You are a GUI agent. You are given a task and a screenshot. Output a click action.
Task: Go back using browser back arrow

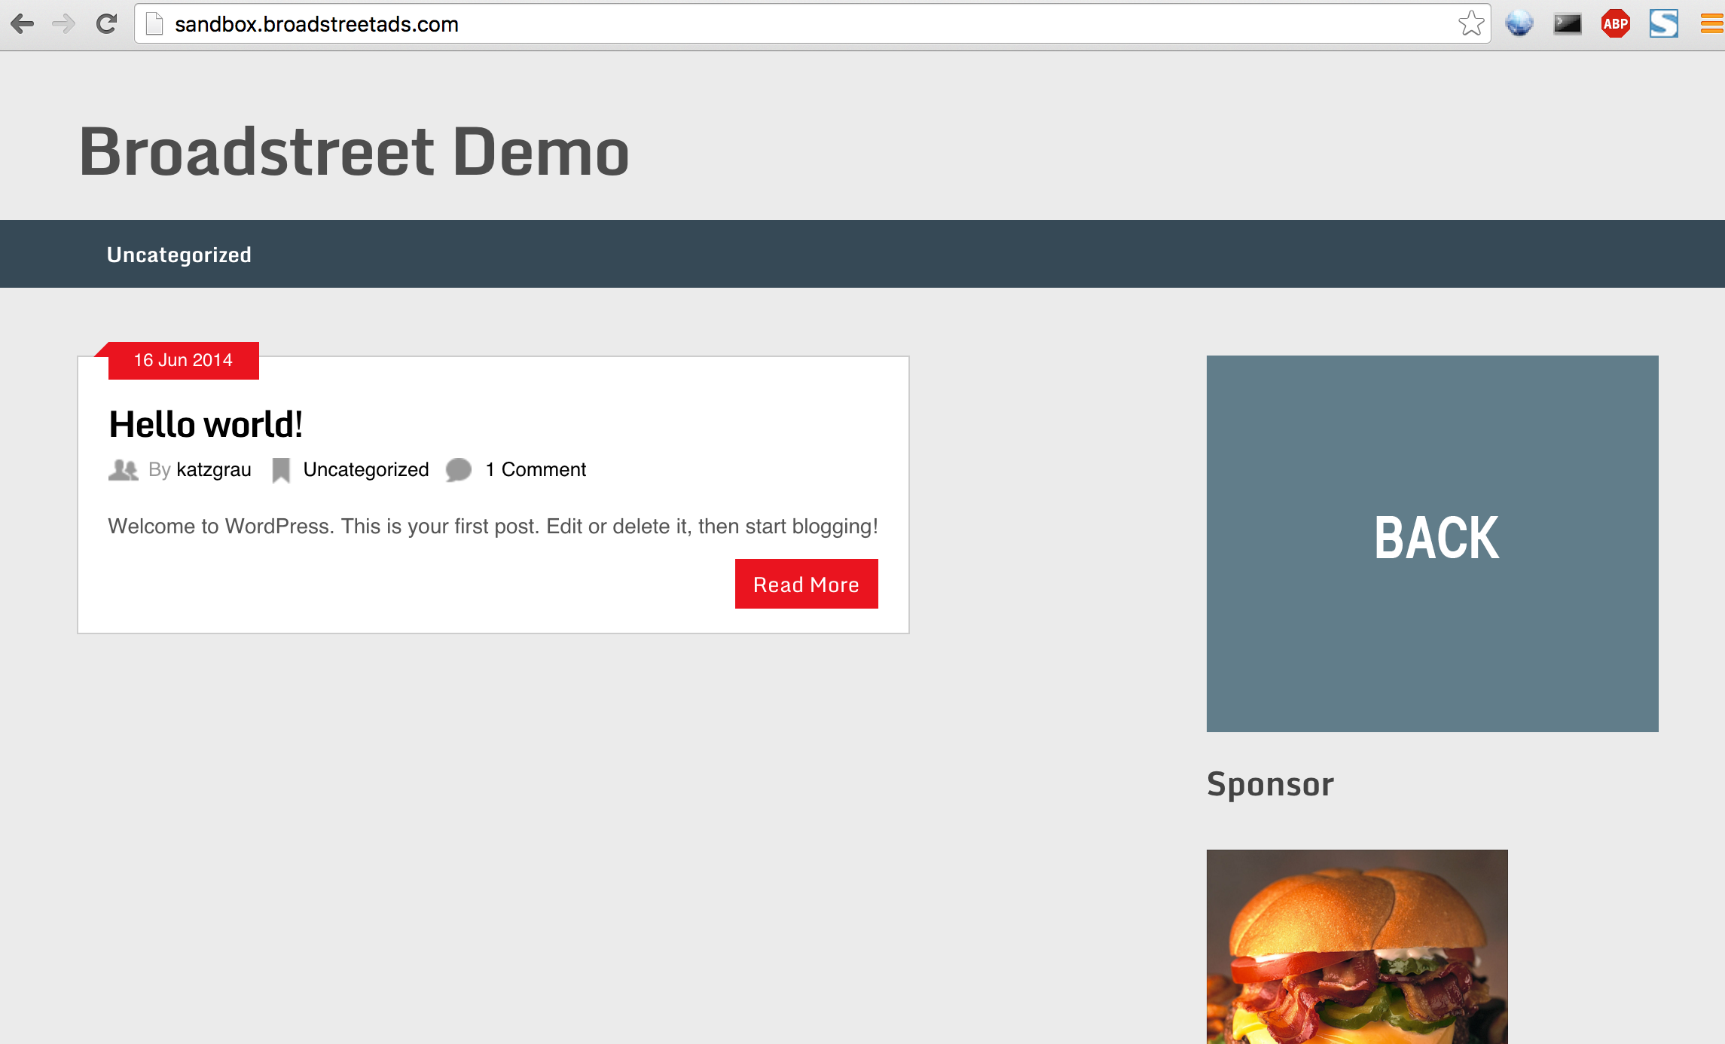(x=23, y=24)
